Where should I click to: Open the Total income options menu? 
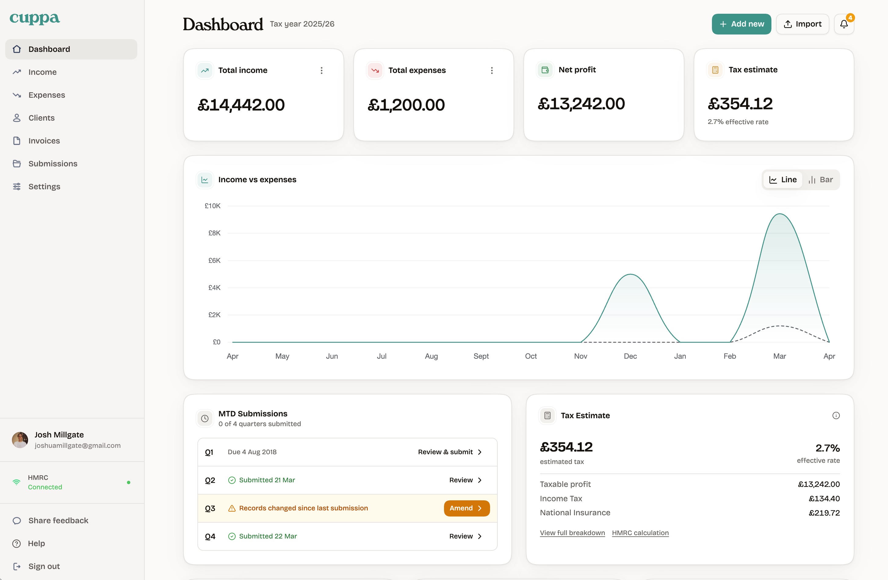(321, 70)
